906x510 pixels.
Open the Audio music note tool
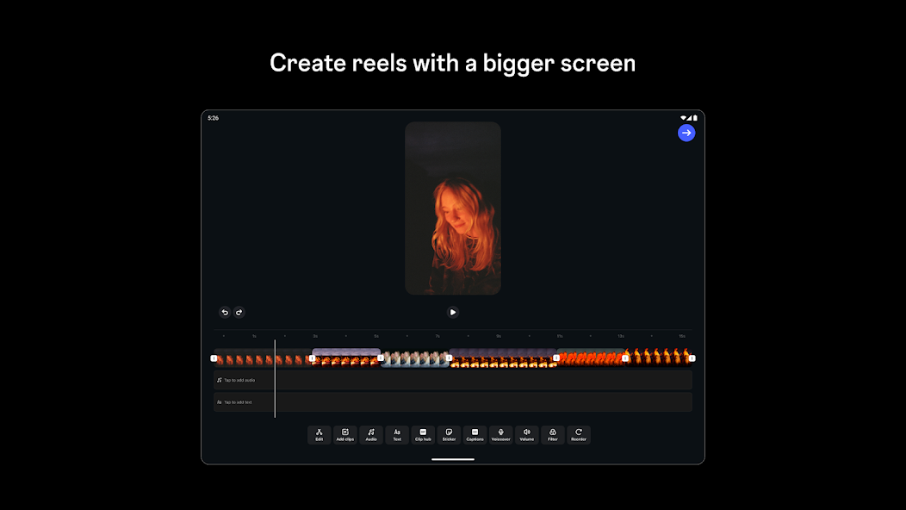coord(371,435)
